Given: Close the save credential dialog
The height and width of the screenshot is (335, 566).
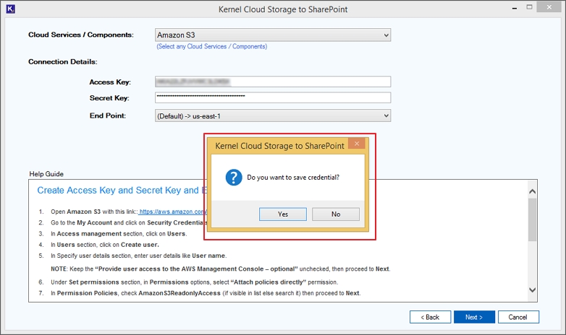Looking at the screenshot, I should (x=357, y=144).
